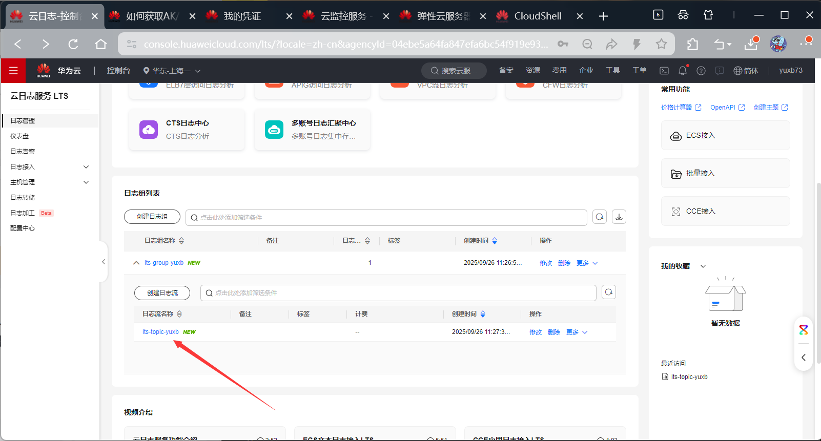This screenshot has height=441, width=821.
Task: Open 日志转储 in the sidebar
Action: 23,198
